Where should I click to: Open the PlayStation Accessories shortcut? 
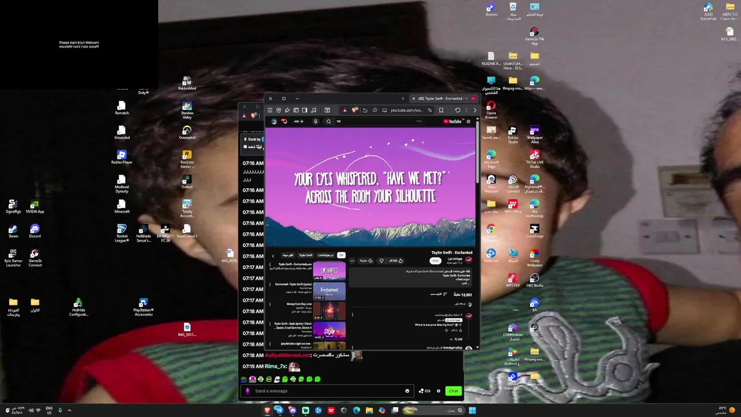(x=143, y=307)
